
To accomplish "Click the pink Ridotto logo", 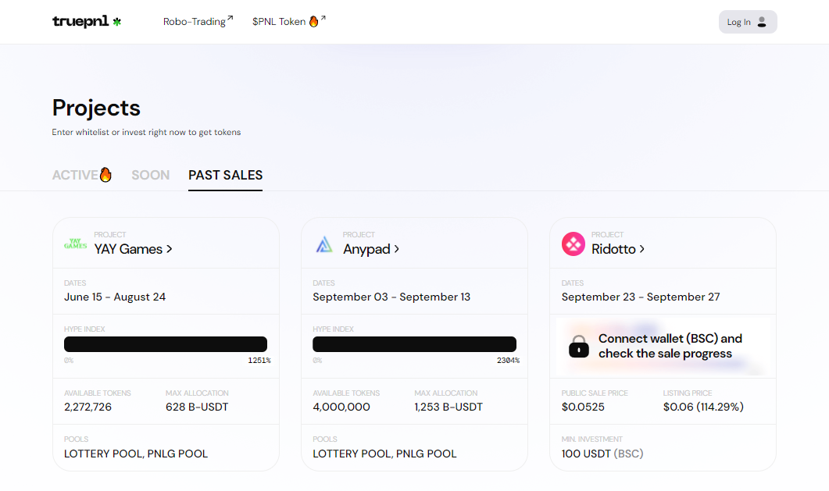I will point(574,244).
